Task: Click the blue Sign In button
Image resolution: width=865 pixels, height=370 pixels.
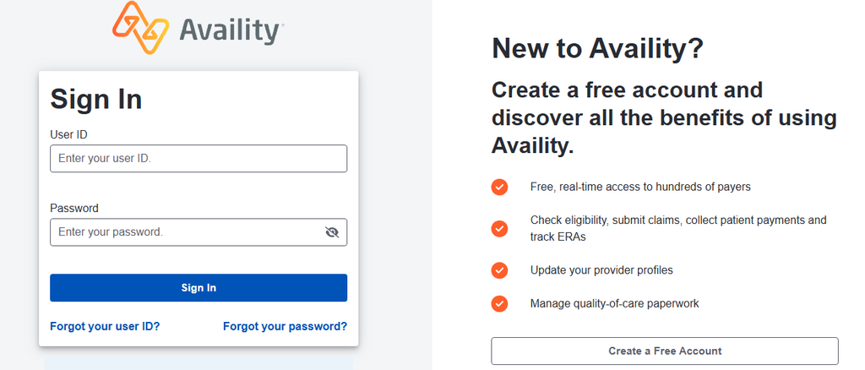Action: click(x=199, y=288)
